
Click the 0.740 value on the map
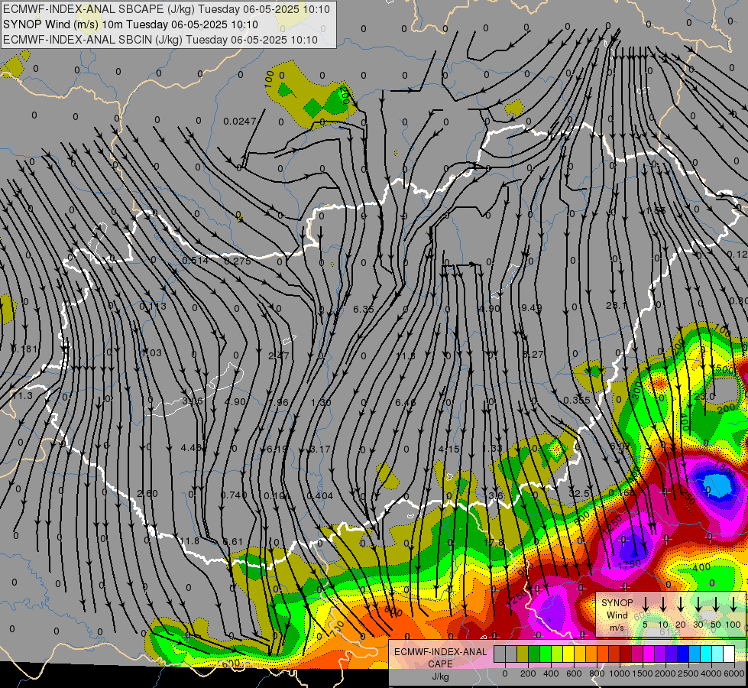click(234, 495)
